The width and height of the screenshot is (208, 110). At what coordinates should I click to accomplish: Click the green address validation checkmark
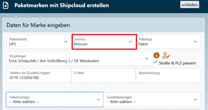[x=155, y=62]
